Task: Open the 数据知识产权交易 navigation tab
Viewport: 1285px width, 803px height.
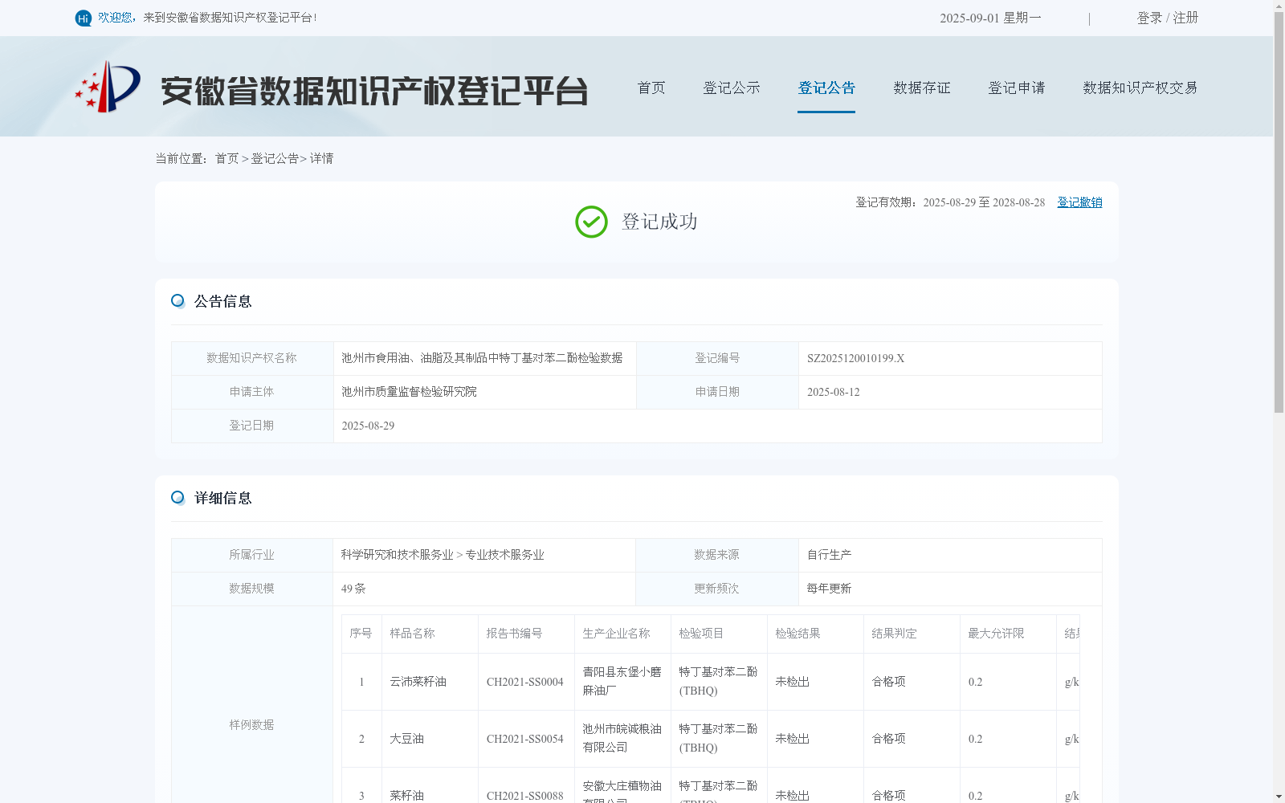Action: click(1140, 88)
